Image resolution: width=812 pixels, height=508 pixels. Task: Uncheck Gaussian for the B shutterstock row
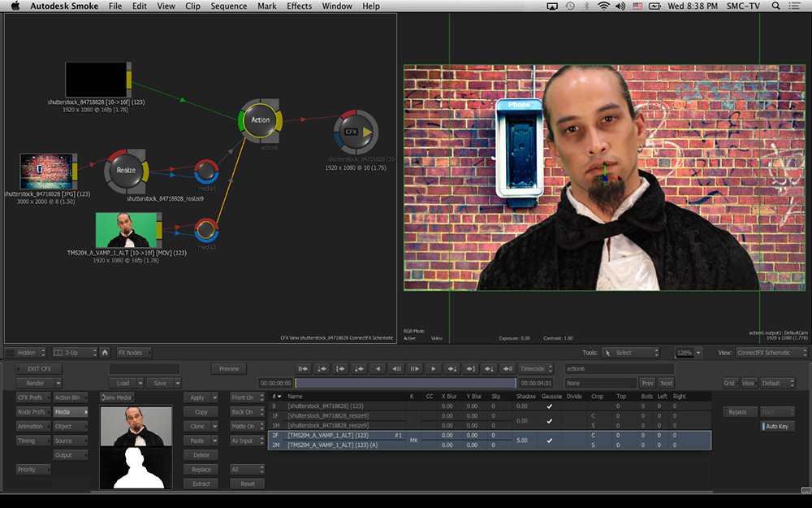pos(549,406)
